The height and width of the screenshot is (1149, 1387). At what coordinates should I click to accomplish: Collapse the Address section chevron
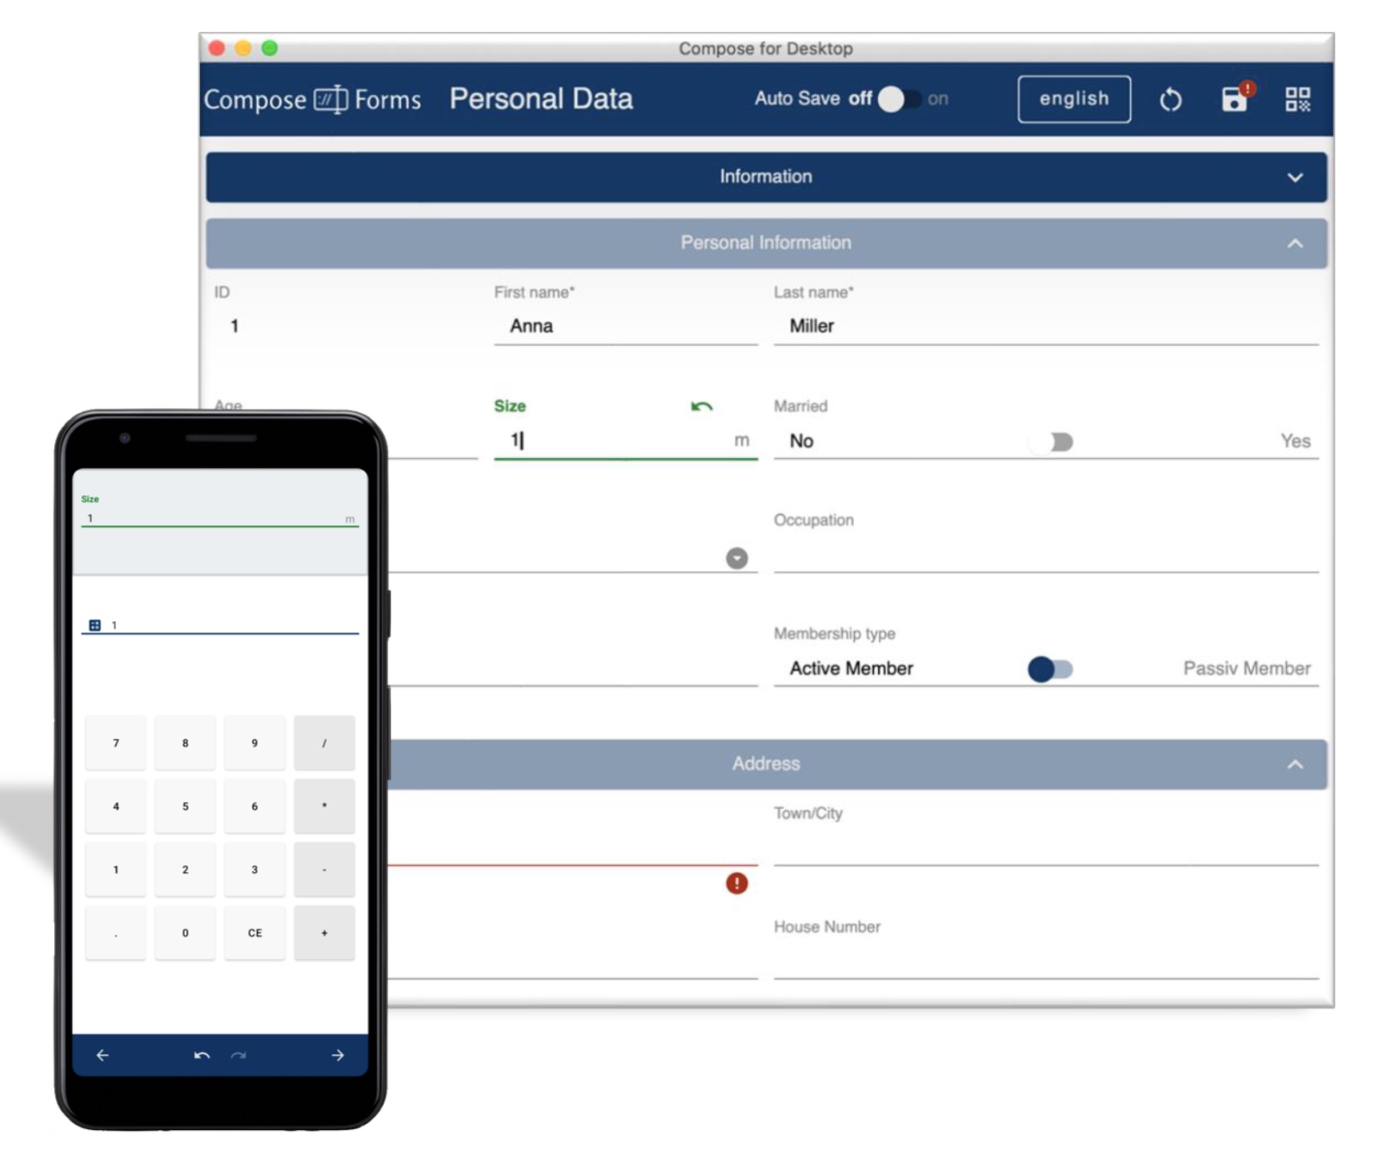(1295, 764)
